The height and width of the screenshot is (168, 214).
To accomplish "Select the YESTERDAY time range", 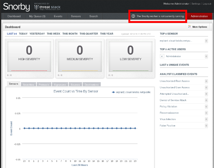I will click(37, 34).
